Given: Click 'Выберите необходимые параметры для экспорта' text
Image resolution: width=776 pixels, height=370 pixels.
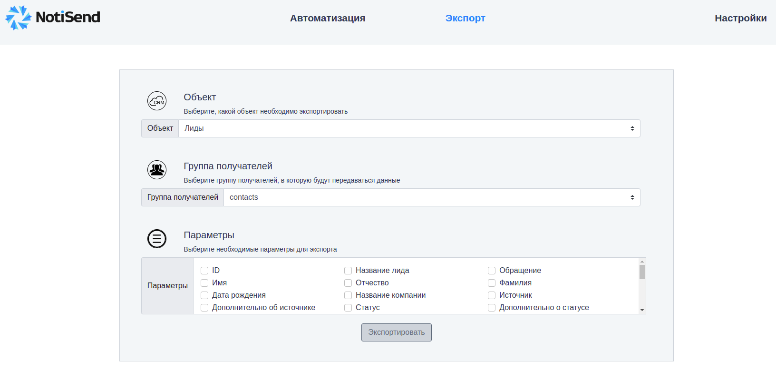Looking at the screenshot, I should tap(260, 249).
